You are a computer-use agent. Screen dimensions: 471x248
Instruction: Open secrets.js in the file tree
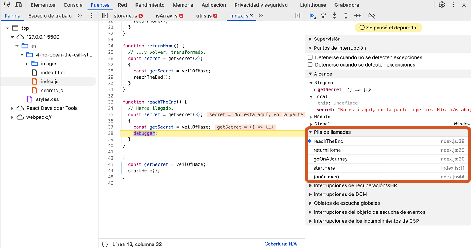(52, 91)
